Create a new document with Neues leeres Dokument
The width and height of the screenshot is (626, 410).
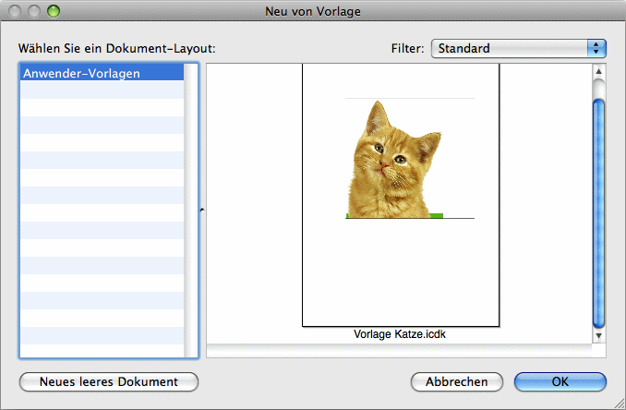(109, 382)
